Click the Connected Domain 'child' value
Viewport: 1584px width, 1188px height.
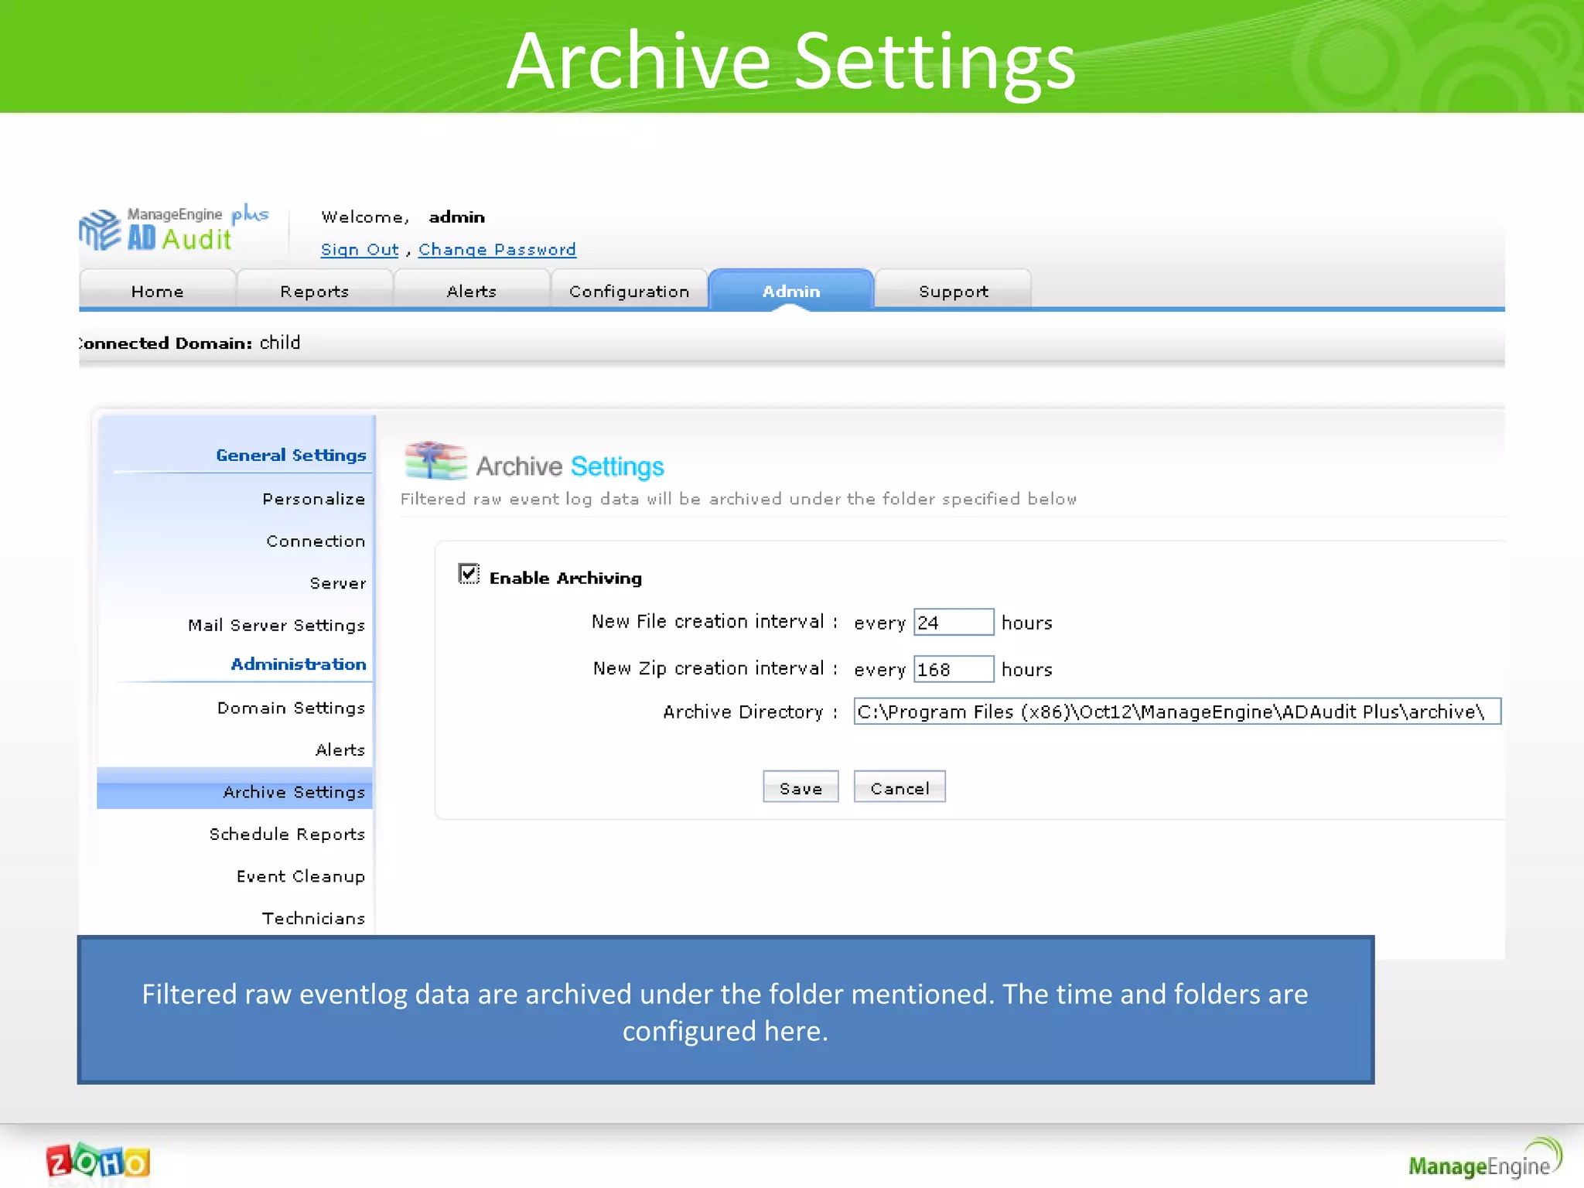(280, 343)
